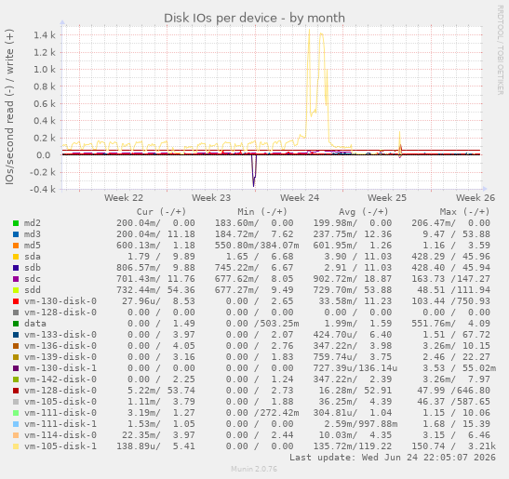Click the 'data' legend label
This screenshot has width=509, height=479.
(35, 324)
